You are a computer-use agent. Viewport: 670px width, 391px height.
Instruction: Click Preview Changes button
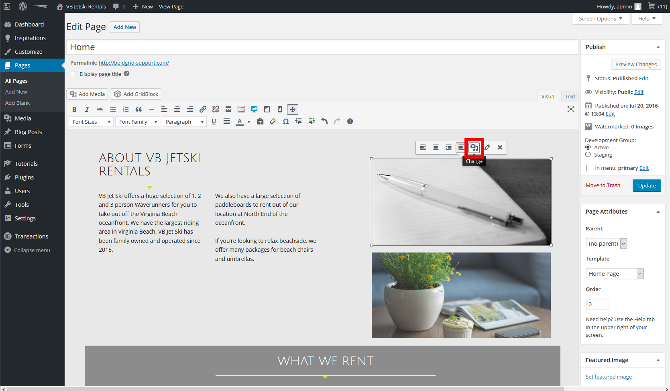(636, 64)
